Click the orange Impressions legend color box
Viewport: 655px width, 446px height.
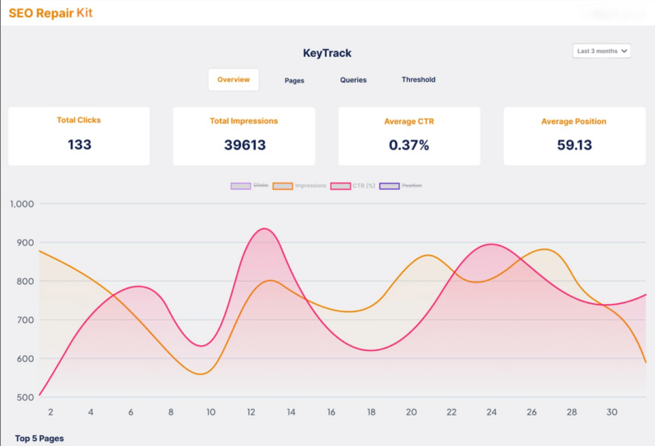[283, 186]
